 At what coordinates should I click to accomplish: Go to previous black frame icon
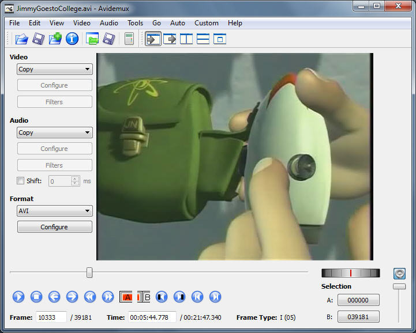(162, 297)
